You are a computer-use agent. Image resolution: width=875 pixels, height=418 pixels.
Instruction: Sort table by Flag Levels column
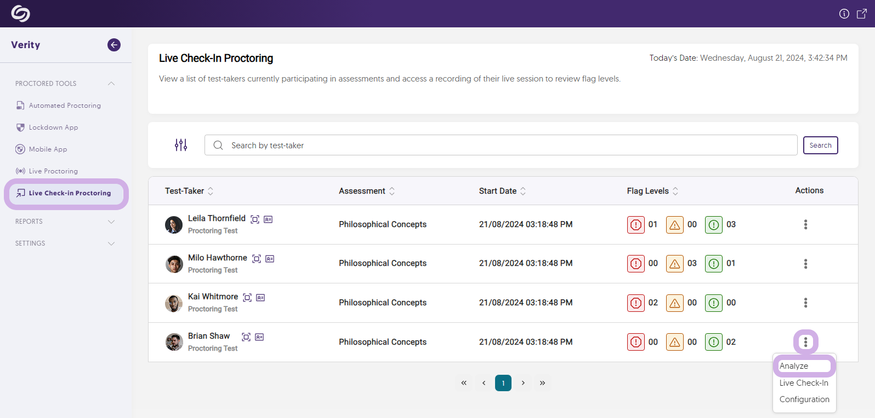coord(675,191)
